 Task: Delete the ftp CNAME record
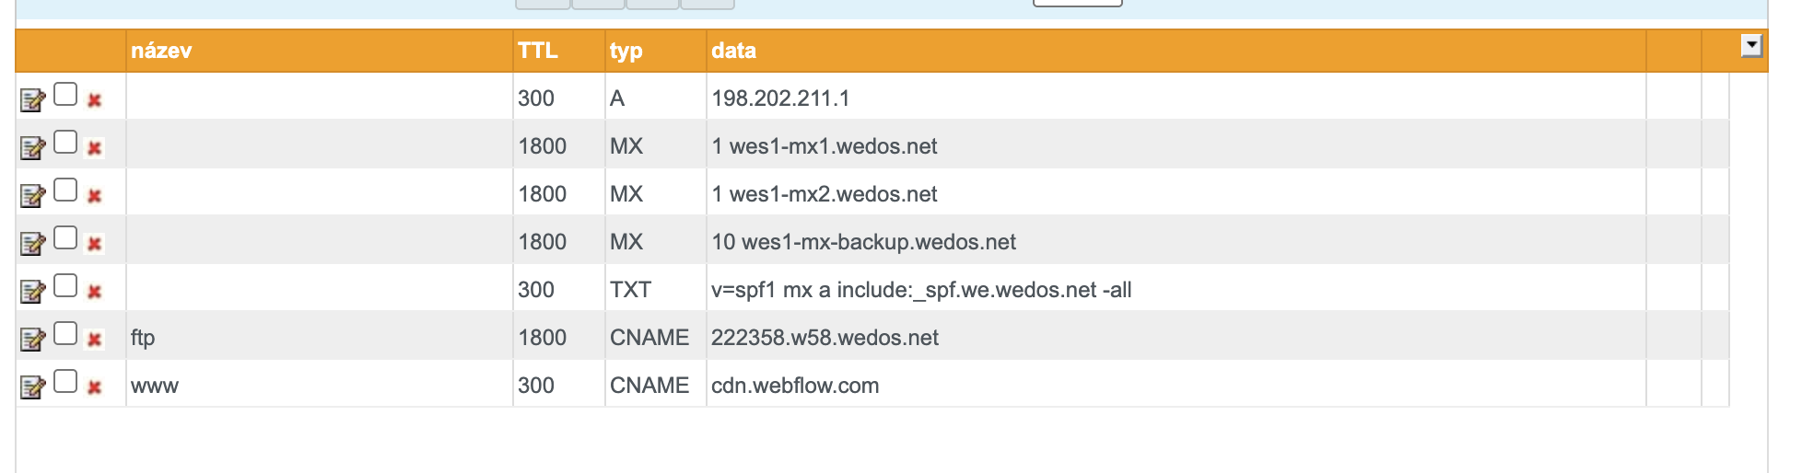click(x=94, y=340)
